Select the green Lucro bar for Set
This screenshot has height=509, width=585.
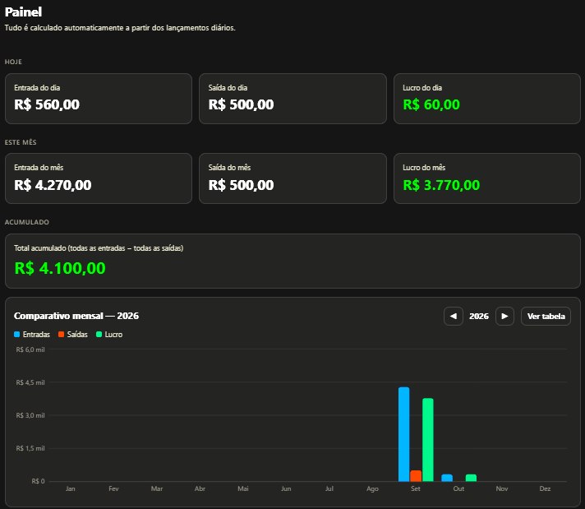[428, 440]
